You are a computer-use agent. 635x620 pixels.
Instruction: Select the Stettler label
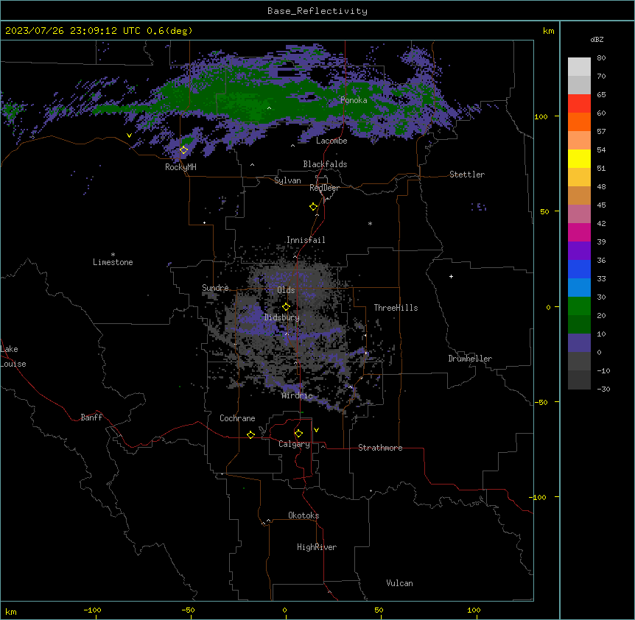[467, 175]
